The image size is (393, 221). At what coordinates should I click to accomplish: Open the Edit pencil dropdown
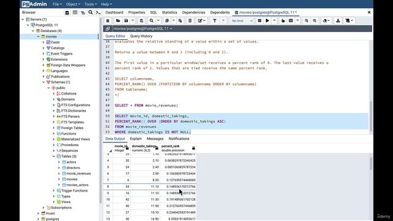click(x=201, y=21)
